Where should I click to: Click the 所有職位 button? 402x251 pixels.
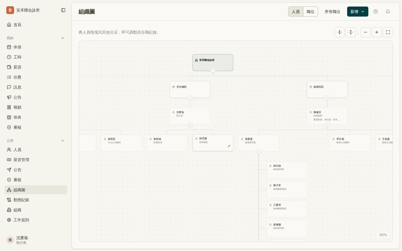tap(332, 12)
